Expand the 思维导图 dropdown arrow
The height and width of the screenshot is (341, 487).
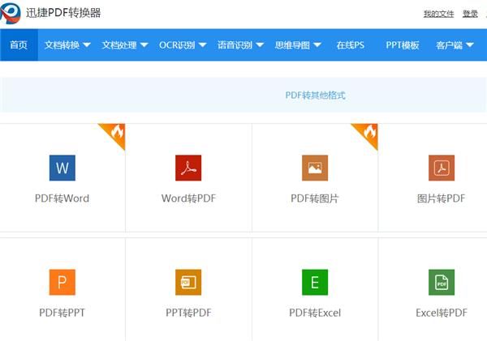tap(317, 45)
